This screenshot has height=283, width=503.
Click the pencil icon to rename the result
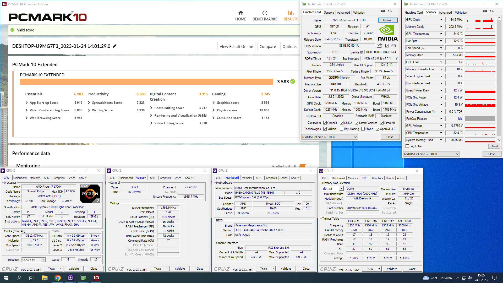114,46
